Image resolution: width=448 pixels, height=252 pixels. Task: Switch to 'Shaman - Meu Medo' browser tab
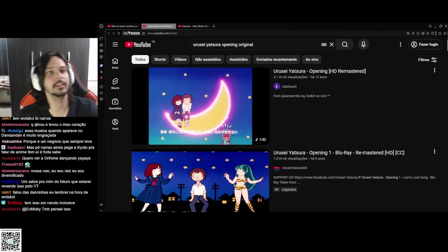coord(194,26)
